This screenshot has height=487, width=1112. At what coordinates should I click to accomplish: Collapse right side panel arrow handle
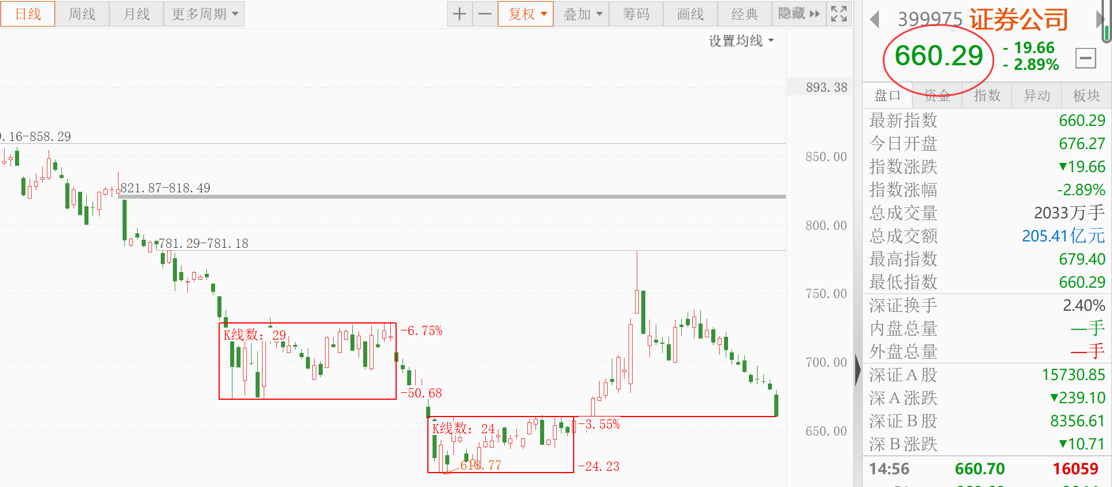click(858, 371)
